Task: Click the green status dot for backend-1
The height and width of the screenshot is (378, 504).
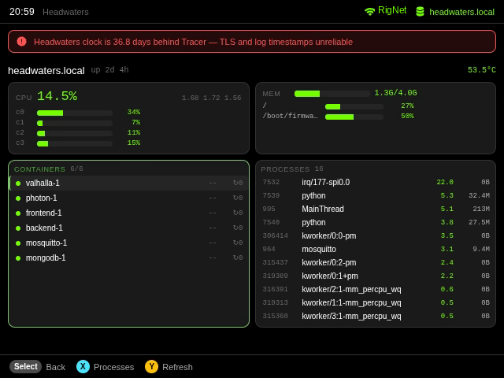Action: pyautogui.click(x=18, y=228)
